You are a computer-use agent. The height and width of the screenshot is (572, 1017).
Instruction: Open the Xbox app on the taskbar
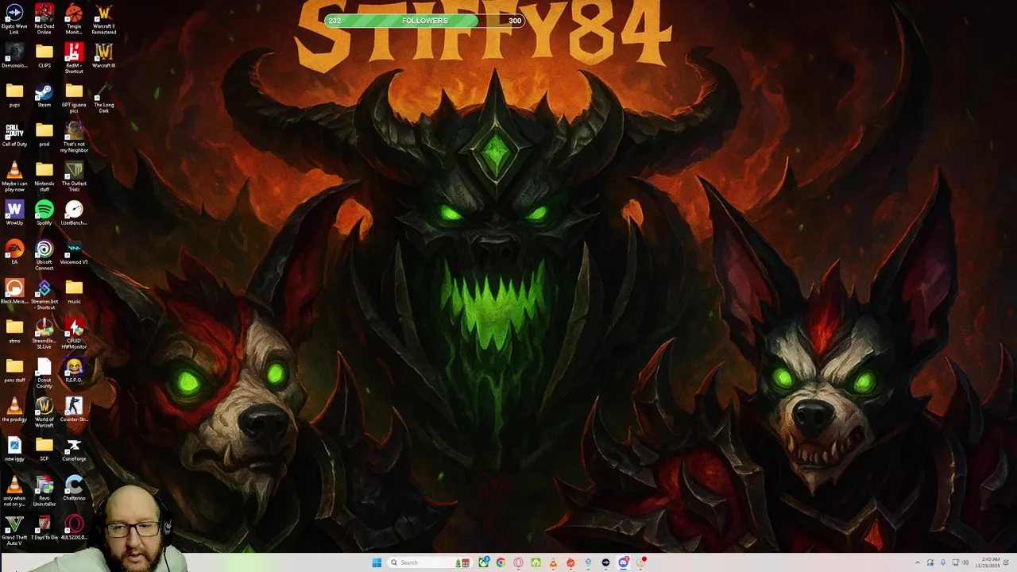[x=483, y=562]
